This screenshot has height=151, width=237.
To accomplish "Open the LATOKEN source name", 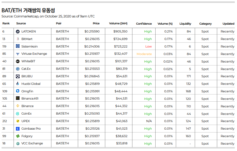I will point(29,32).
